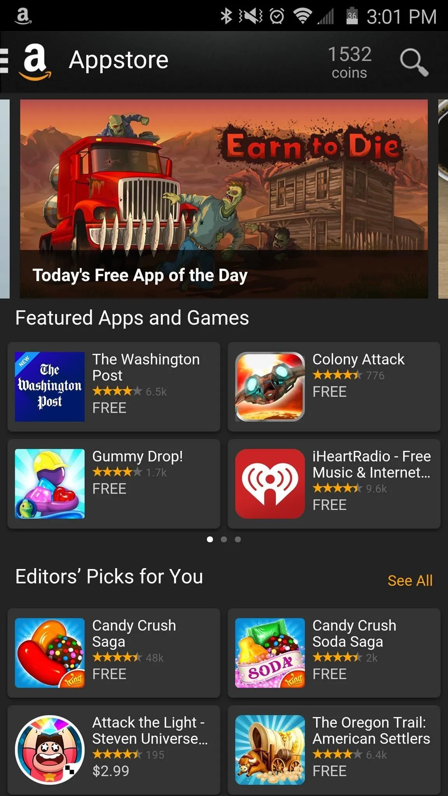This screenshot has width=448, height=796.
Task: Open the Earn to Die free app banner
Action: (224, 199)
